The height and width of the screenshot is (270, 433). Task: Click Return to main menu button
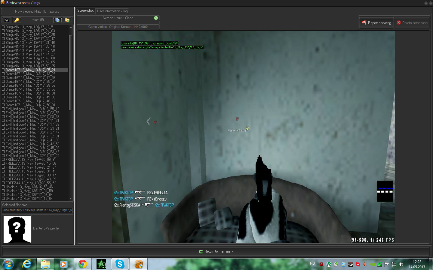tap(216, 251)
